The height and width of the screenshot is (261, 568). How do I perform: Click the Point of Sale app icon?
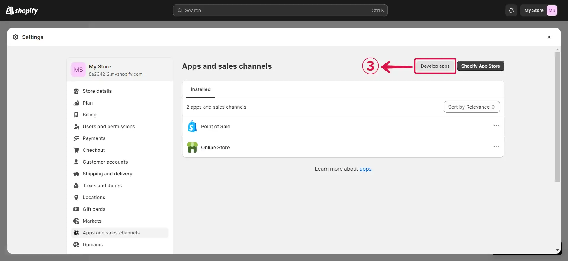192,126
